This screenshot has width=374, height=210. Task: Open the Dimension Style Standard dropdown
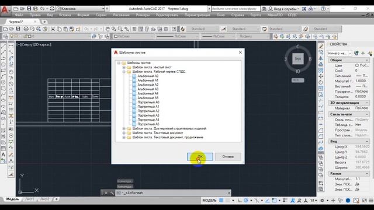[x=243, y=29]
